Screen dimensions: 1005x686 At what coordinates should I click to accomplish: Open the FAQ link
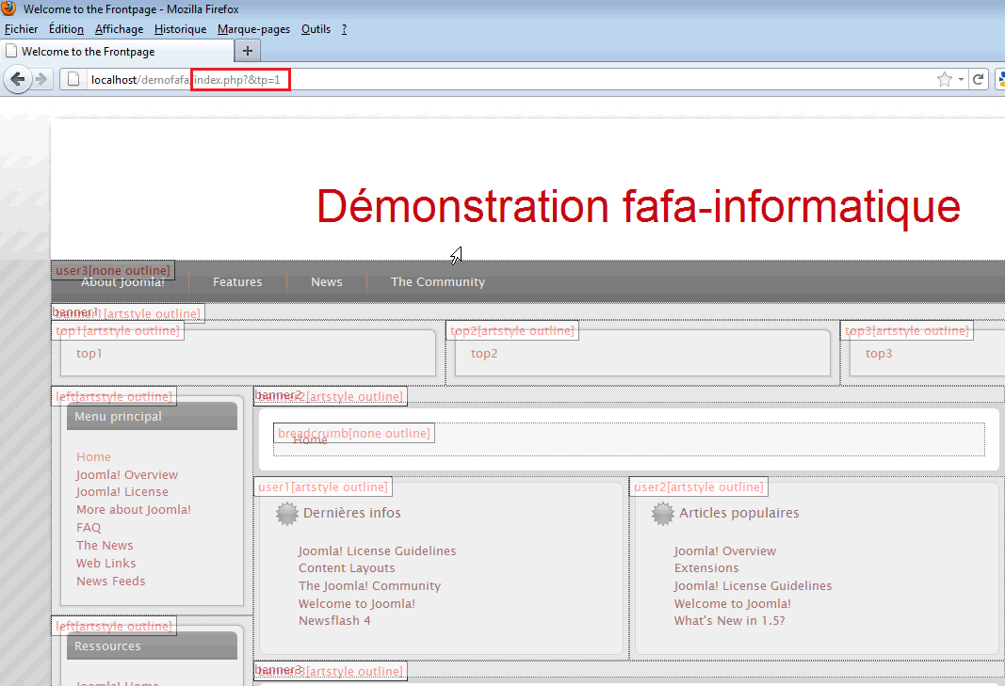[x=89, y=528]
